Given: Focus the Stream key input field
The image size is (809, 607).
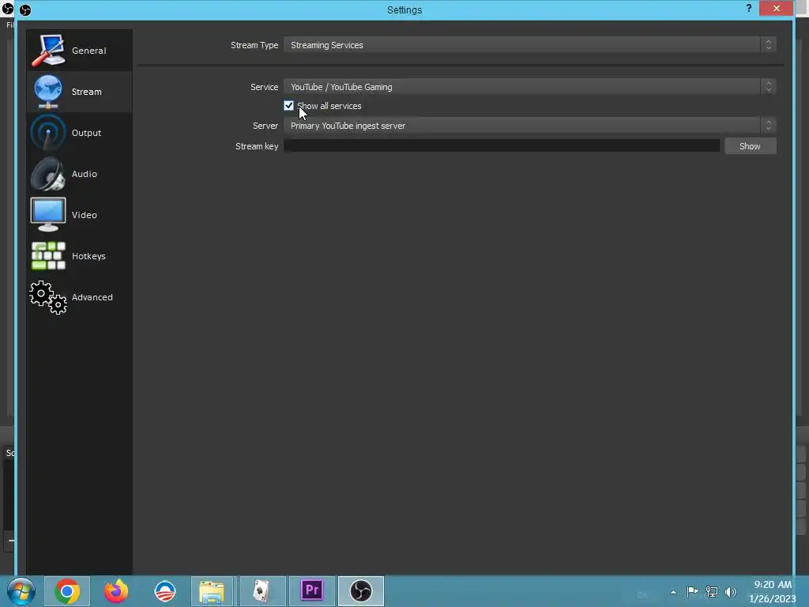Looking at the screenshot, I should tap(502, 146).
